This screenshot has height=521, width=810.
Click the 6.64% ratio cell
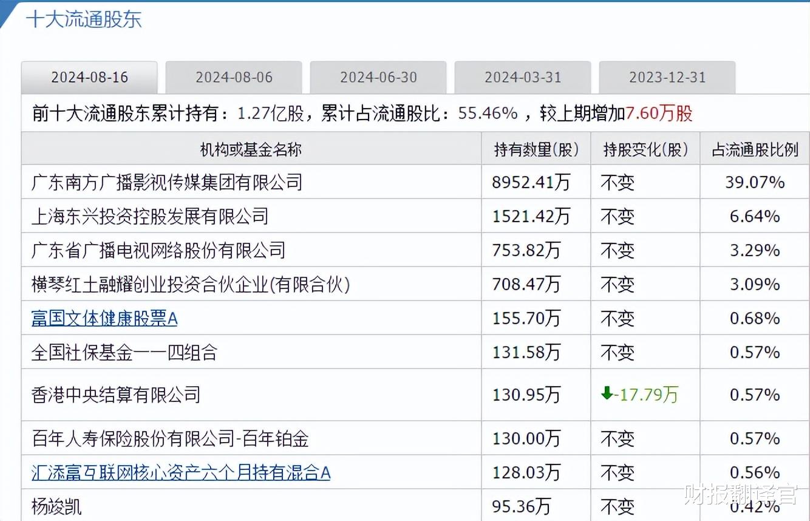755,216
